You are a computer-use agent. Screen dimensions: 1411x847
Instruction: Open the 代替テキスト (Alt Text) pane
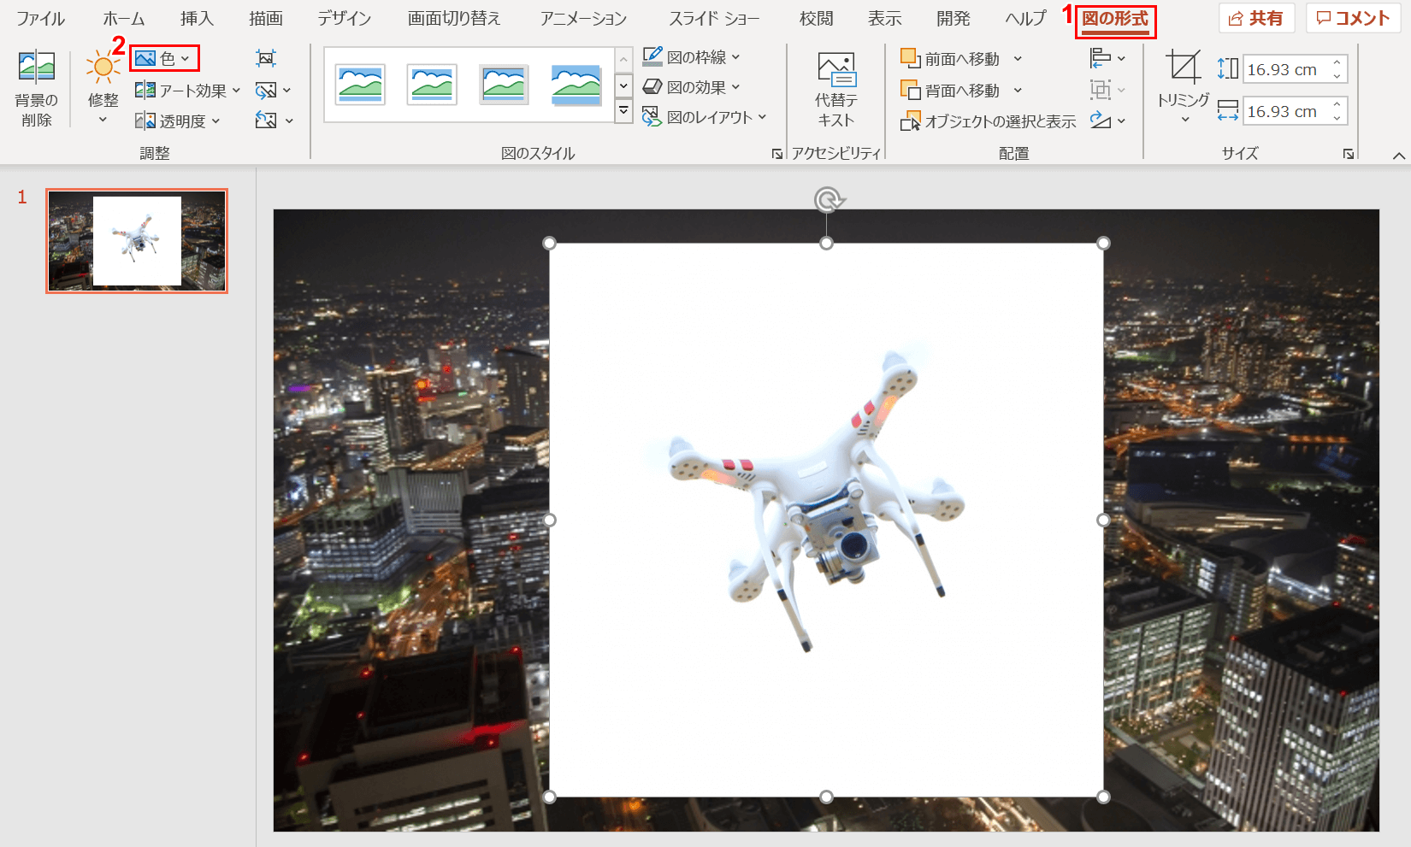(x=835, y=90)
